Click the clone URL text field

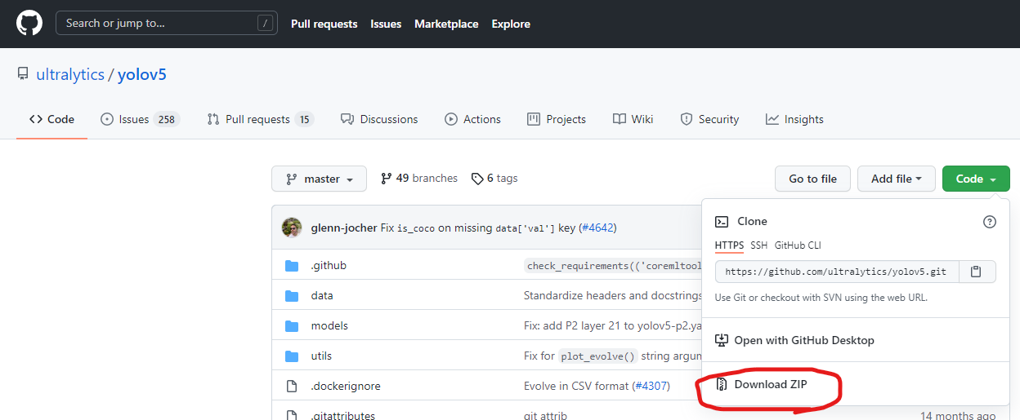click(835, 272)
